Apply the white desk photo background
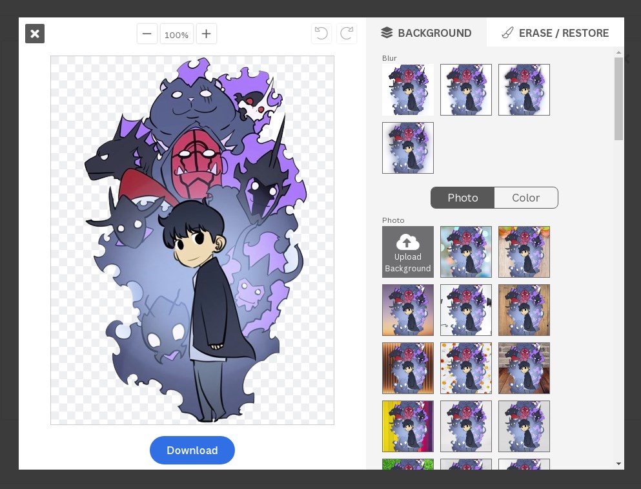This screenshot has height=489, width=641. (465, 310)
